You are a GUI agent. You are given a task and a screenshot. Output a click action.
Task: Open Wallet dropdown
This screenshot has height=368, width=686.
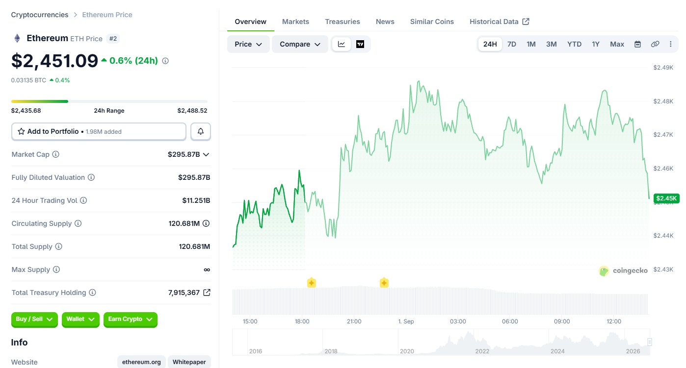80,319
